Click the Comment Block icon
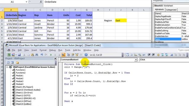Screen dimensions: 189x106 (162, 55)
